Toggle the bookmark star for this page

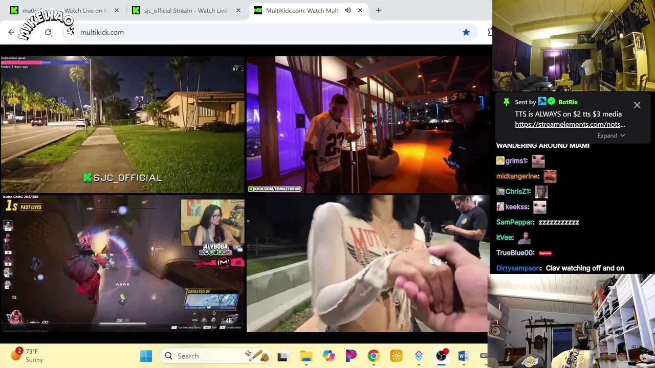tap(466, 32)
